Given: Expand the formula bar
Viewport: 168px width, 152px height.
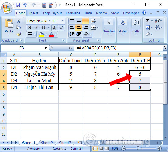Looking at the screenshot, I should 165,47.
